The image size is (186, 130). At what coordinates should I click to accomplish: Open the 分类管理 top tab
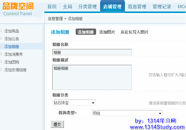point(87,7)
